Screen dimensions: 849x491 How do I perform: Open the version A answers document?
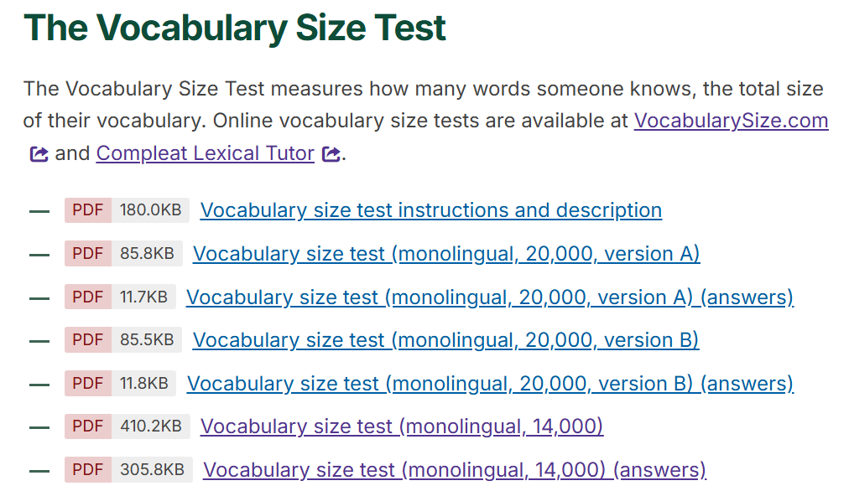tap(490, 297)
